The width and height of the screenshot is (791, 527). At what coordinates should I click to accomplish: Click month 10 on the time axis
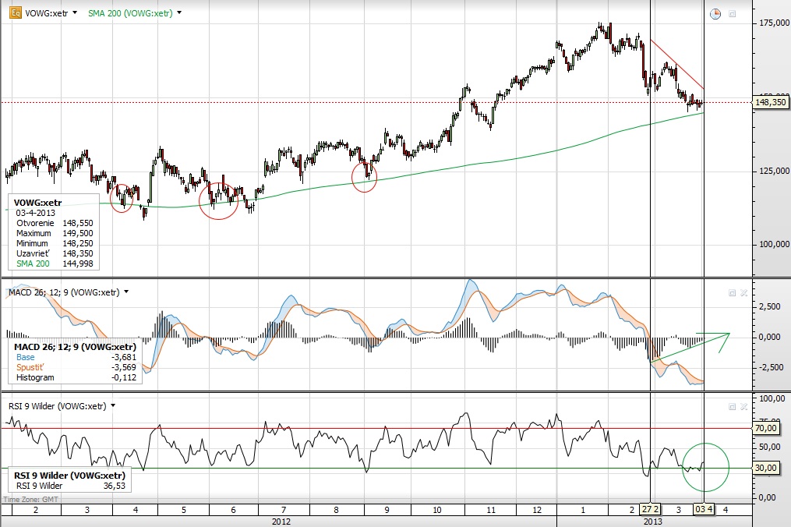click(x=437, y=509)
